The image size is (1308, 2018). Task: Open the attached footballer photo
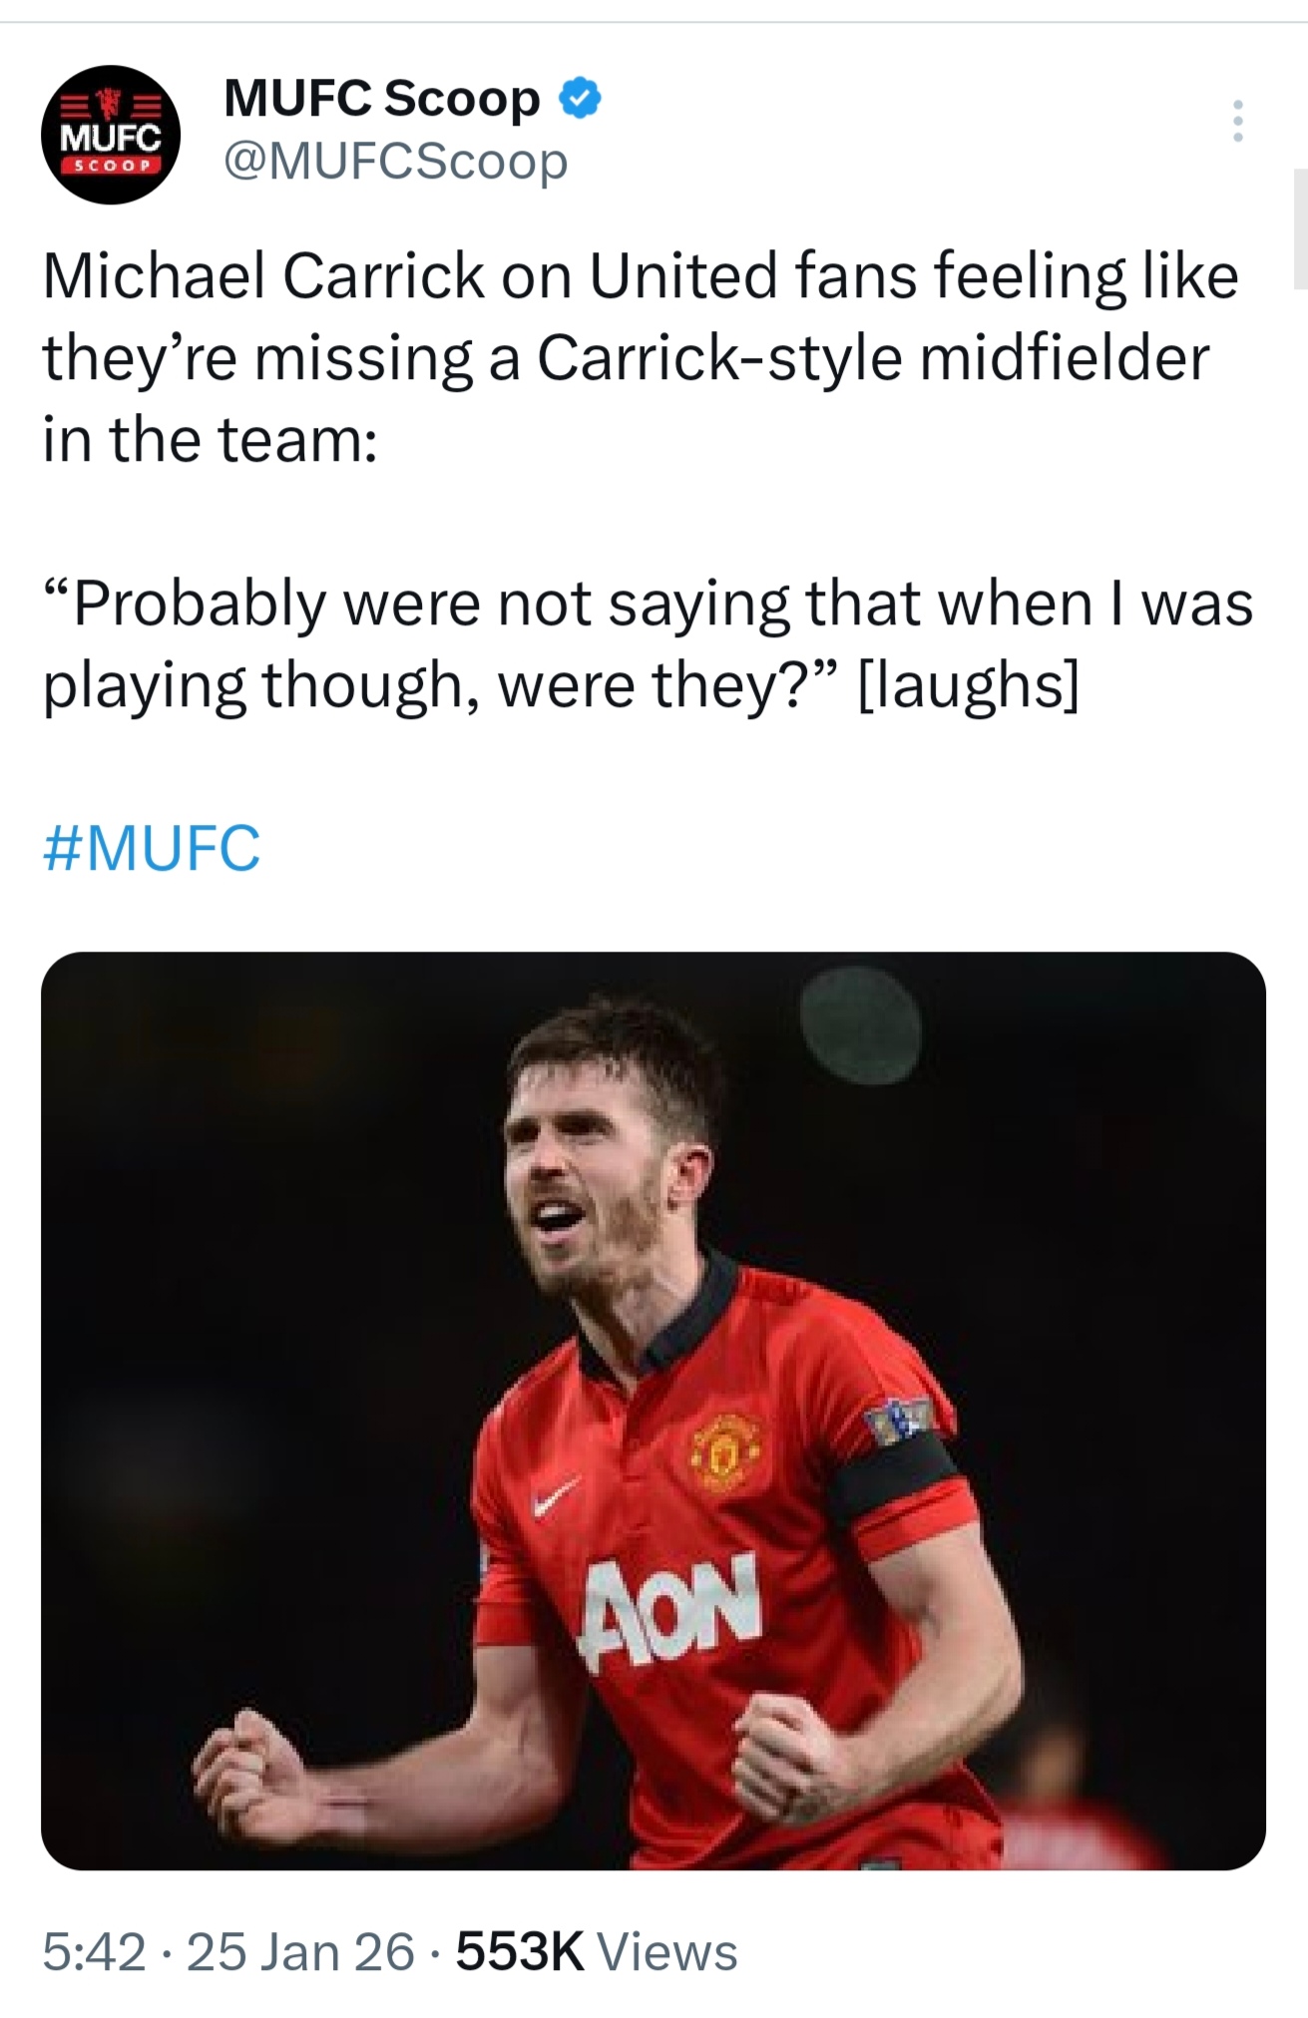click(653, 1411)
